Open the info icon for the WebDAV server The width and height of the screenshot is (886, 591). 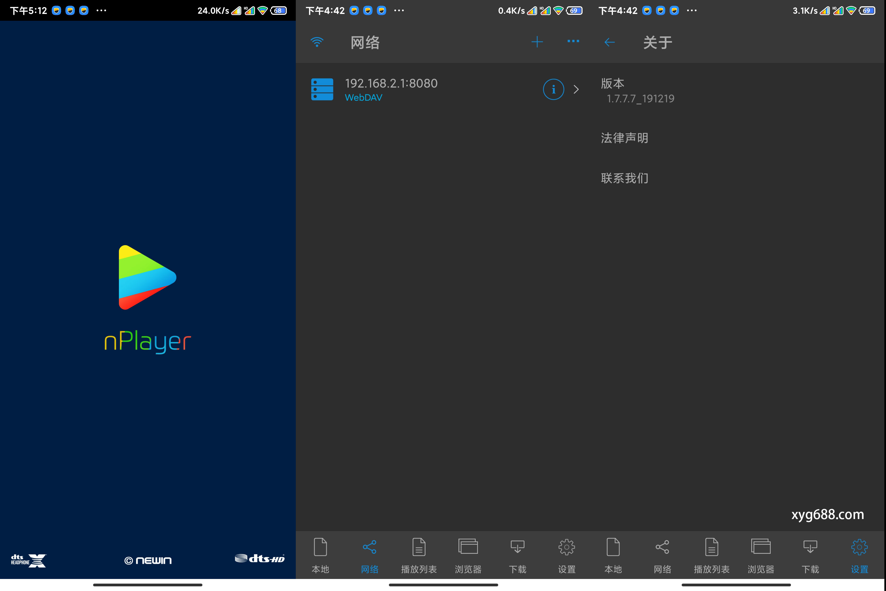pos(553,89)
